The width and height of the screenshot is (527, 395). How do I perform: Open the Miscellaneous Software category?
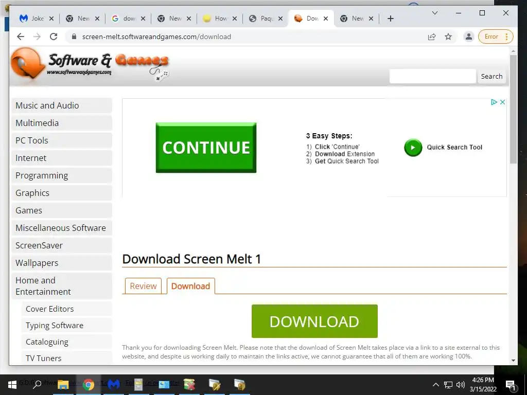point(62,228)
